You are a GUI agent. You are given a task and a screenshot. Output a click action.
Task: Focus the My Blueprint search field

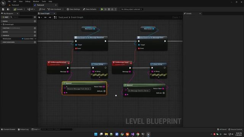(x=22, y=17)
